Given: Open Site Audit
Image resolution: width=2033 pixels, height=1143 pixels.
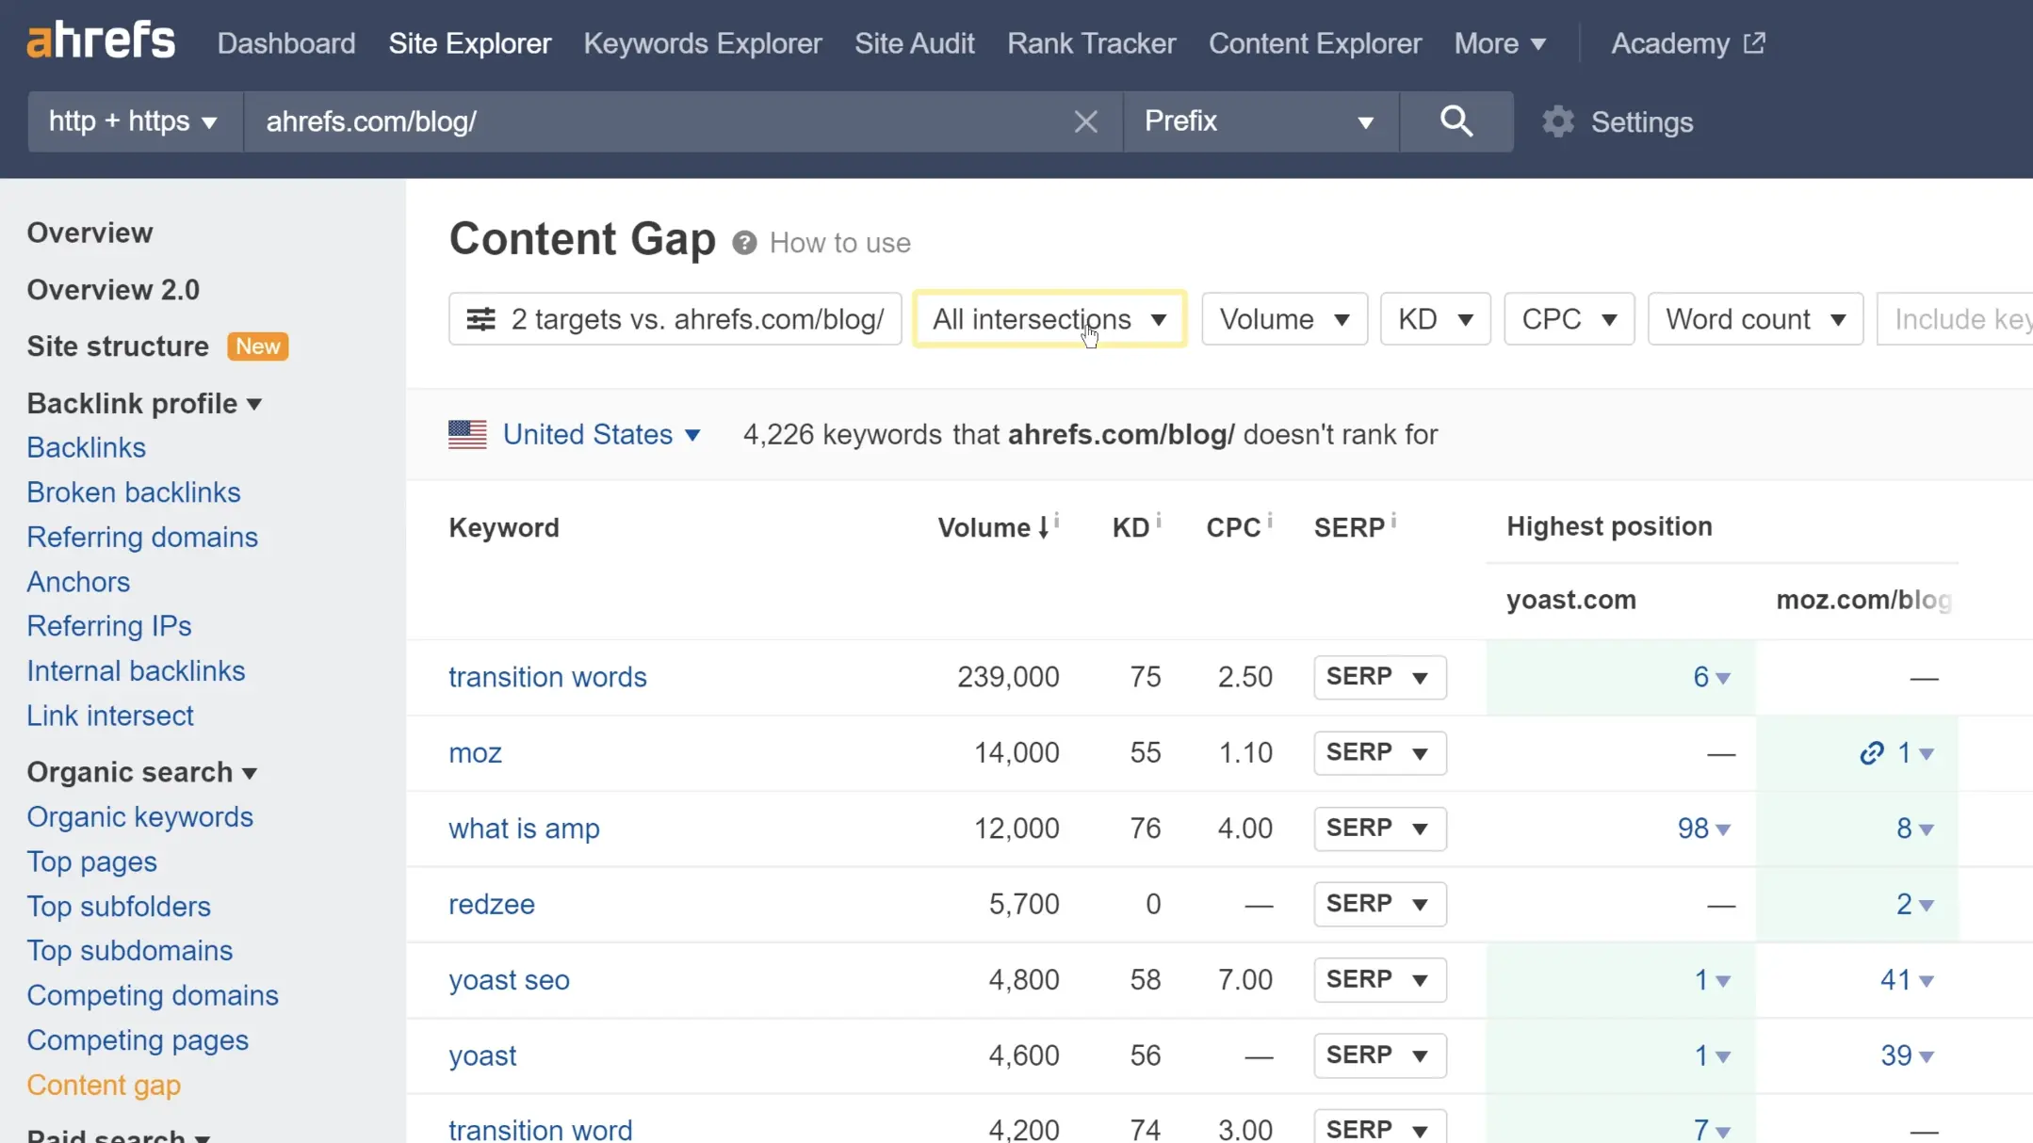Looking at the screenshot, I should click(914, 43).
